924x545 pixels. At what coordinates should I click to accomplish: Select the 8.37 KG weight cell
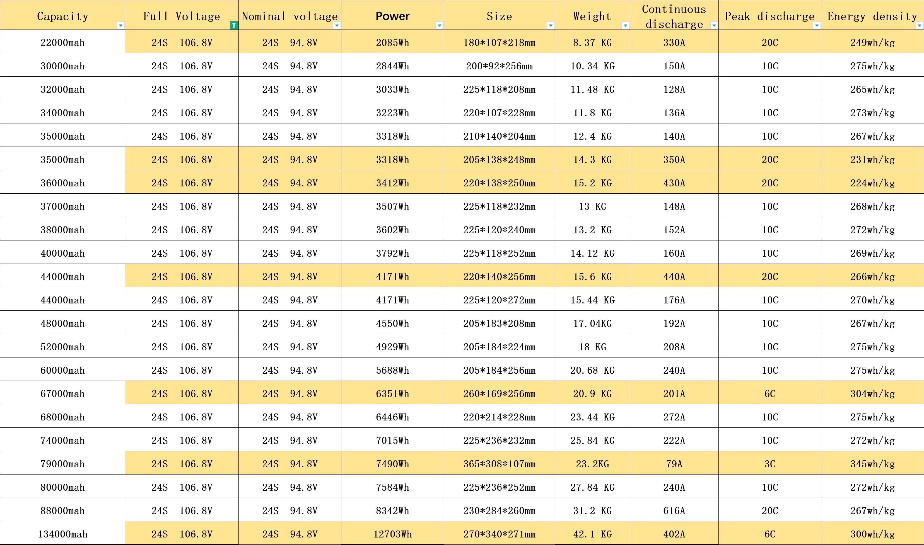click(x=592, y=42)
